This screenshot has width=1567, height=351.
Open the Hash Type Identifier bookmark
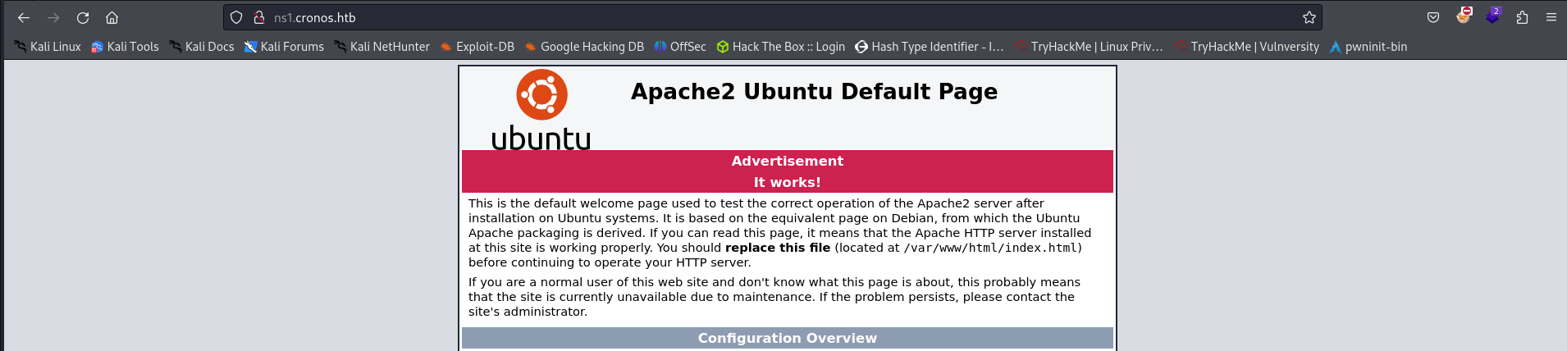[x=929, y=47]
